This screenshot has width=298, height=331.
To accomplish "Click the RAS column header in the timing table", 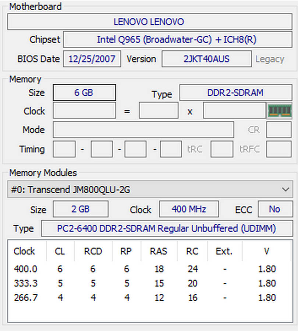I will [x=159, y=252].
